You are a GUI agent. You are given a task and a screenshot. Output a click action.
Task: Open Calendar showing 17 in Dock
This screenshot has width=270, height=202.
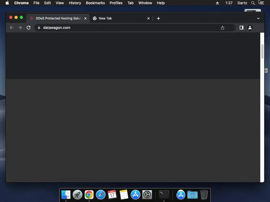click(112, 195)
